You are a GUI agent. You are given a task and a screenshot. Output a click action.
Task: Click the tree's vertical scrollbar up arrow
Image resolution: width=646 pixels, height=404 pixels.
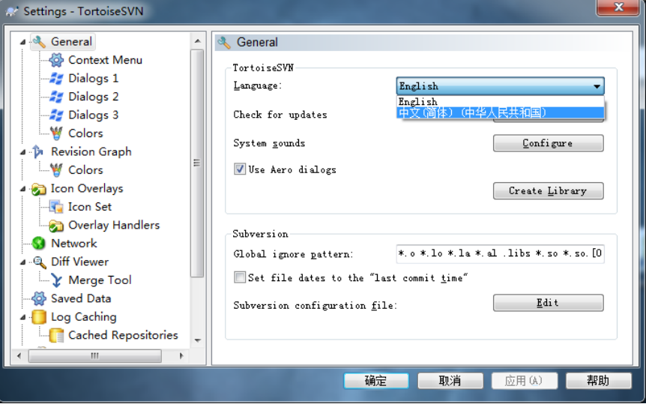pyautogui.click(x=197, y=40)
